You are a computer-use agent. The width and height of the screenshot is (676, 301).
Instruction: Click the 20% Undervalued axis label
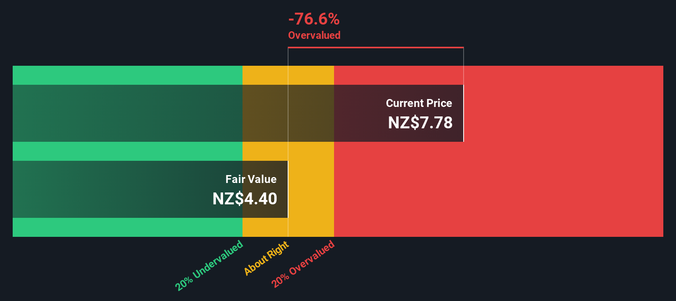(x=209, y=265)
